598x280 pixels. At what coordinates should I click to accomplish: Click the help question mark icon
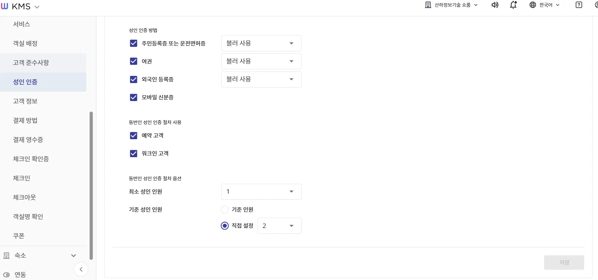pos(579,5)
